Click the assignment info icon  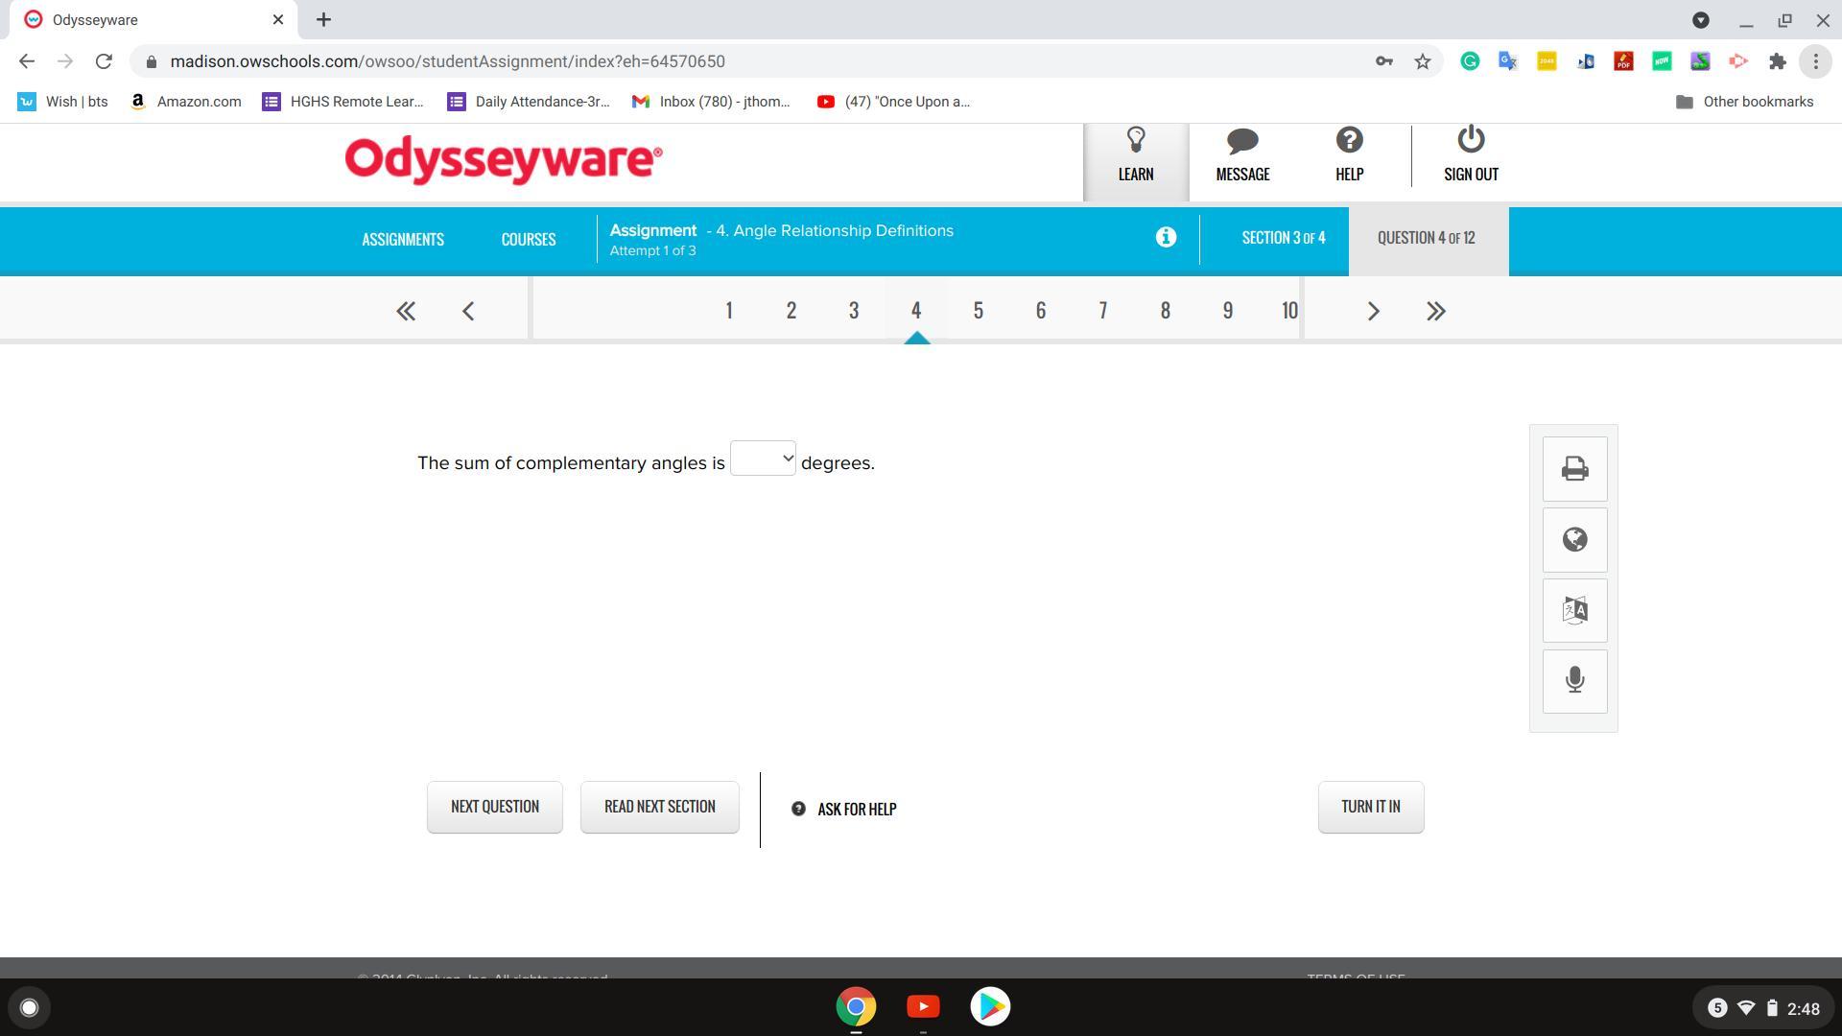tap(1166, 237)
